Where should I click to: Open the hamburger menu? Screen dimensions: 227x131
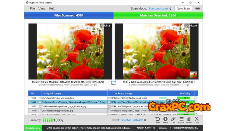click(x=197, y=8)
